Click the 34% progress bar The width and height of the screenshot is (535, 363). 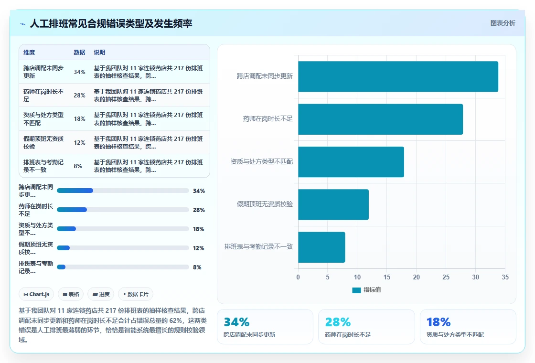point(123,191)
